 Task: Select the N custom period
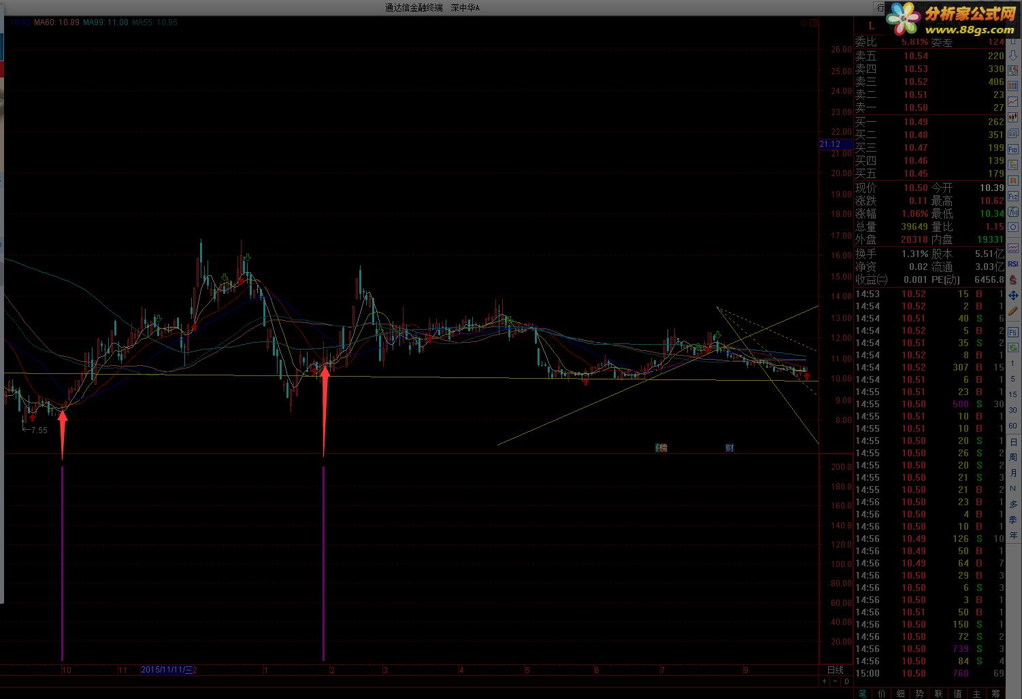(1013, 489)
